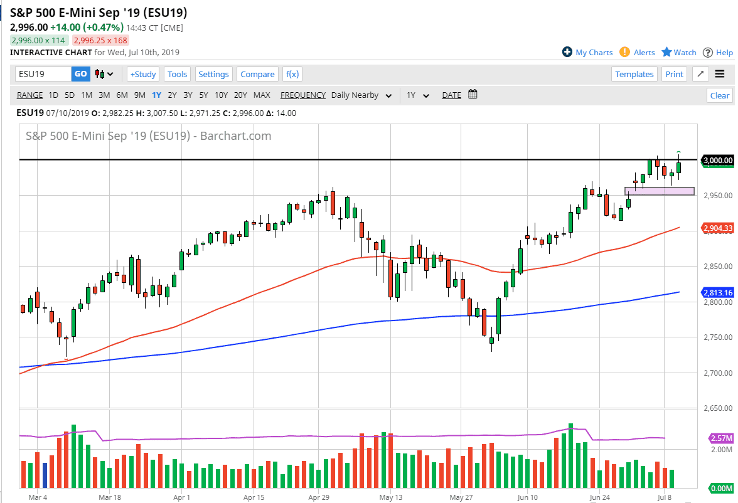Screen dimensions: 738x503
Task: Select the 6M range
Action: pyautogui.click(x=122, y=95)
